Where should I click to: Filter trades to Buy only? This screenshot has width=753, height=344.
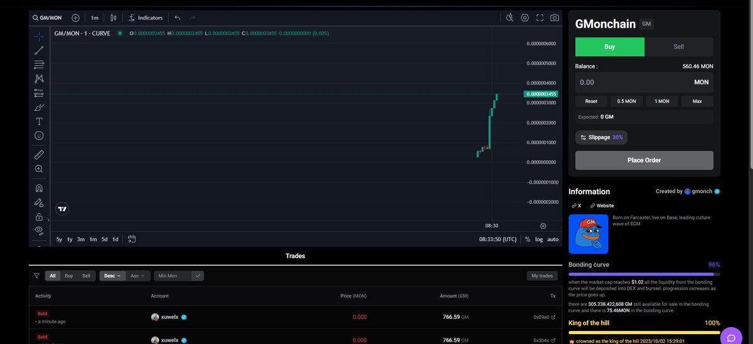(x=69, y=276)
